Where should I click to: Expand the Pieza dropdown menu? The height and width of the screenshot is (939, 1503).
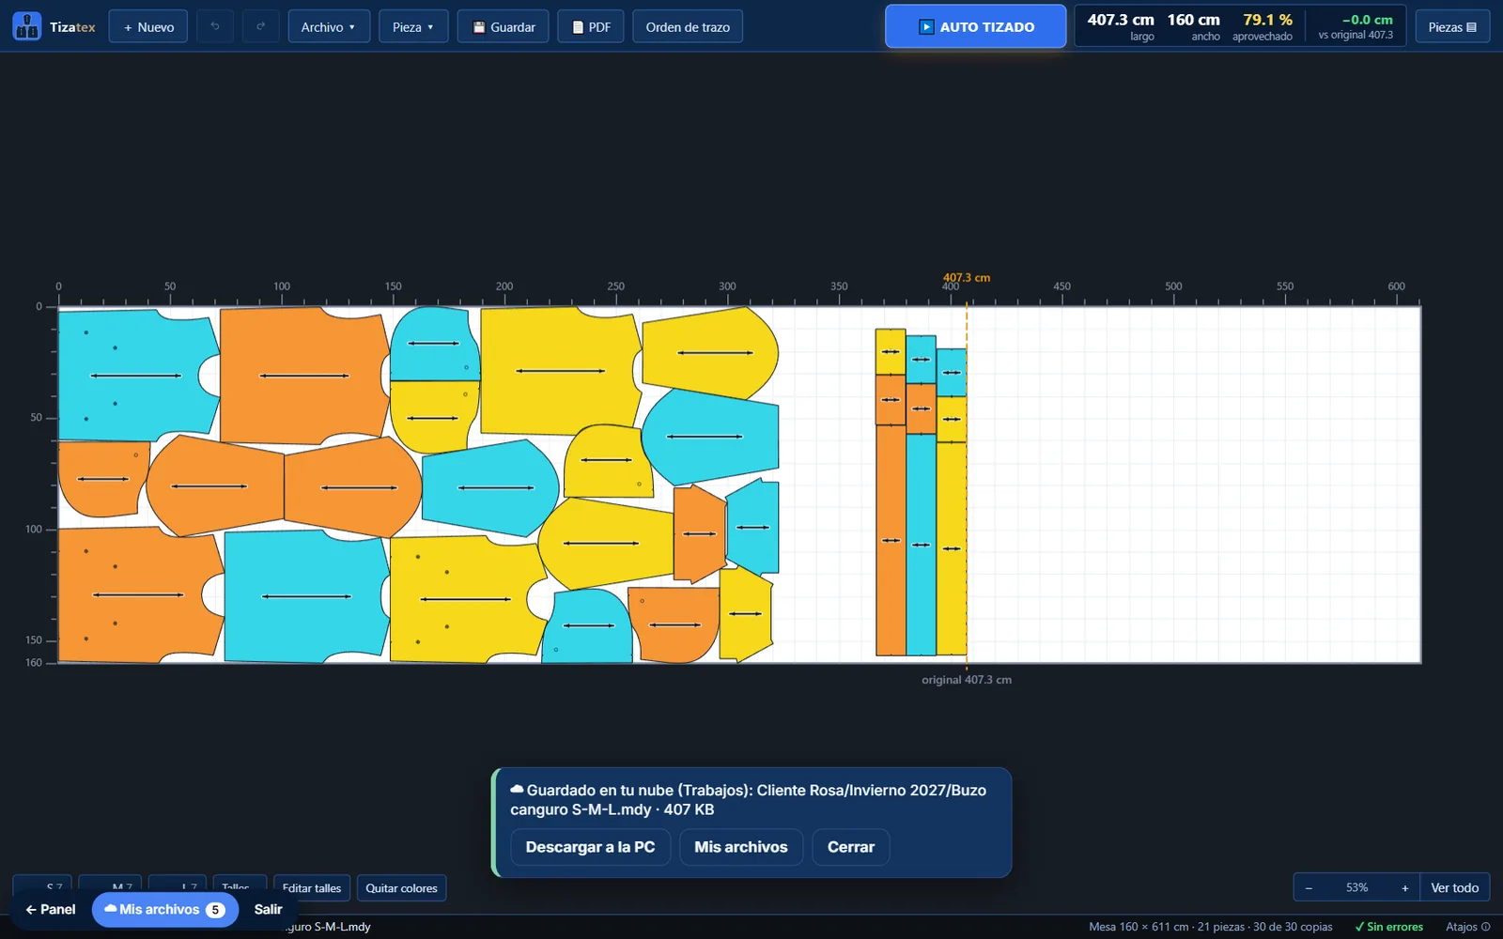click(x=413, y=26)
